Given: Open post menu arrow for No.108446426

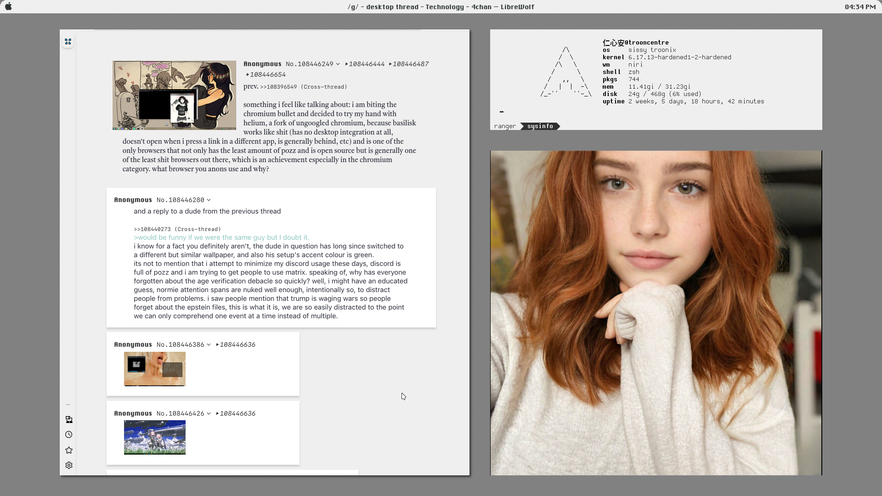Looking at the screenshot, I should click(209, 414).
